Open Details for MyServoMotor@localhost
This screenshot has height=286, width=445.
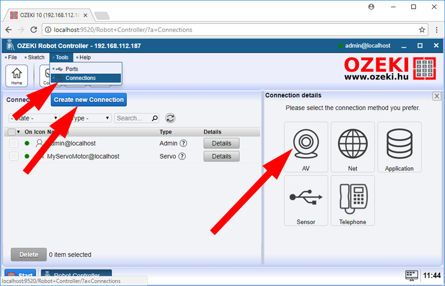[221, 156]
